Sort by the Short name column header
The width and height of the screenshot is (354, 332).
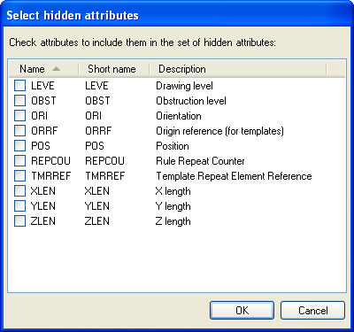114,69
